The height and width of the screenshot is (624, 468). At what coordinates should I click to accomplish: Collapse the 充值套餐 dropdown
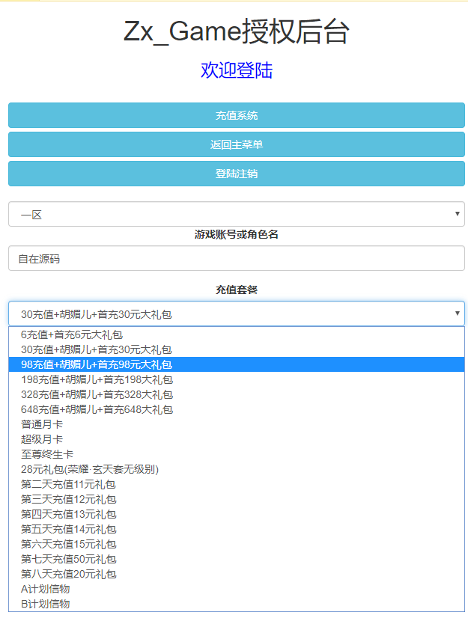click(x=236, y=314)
